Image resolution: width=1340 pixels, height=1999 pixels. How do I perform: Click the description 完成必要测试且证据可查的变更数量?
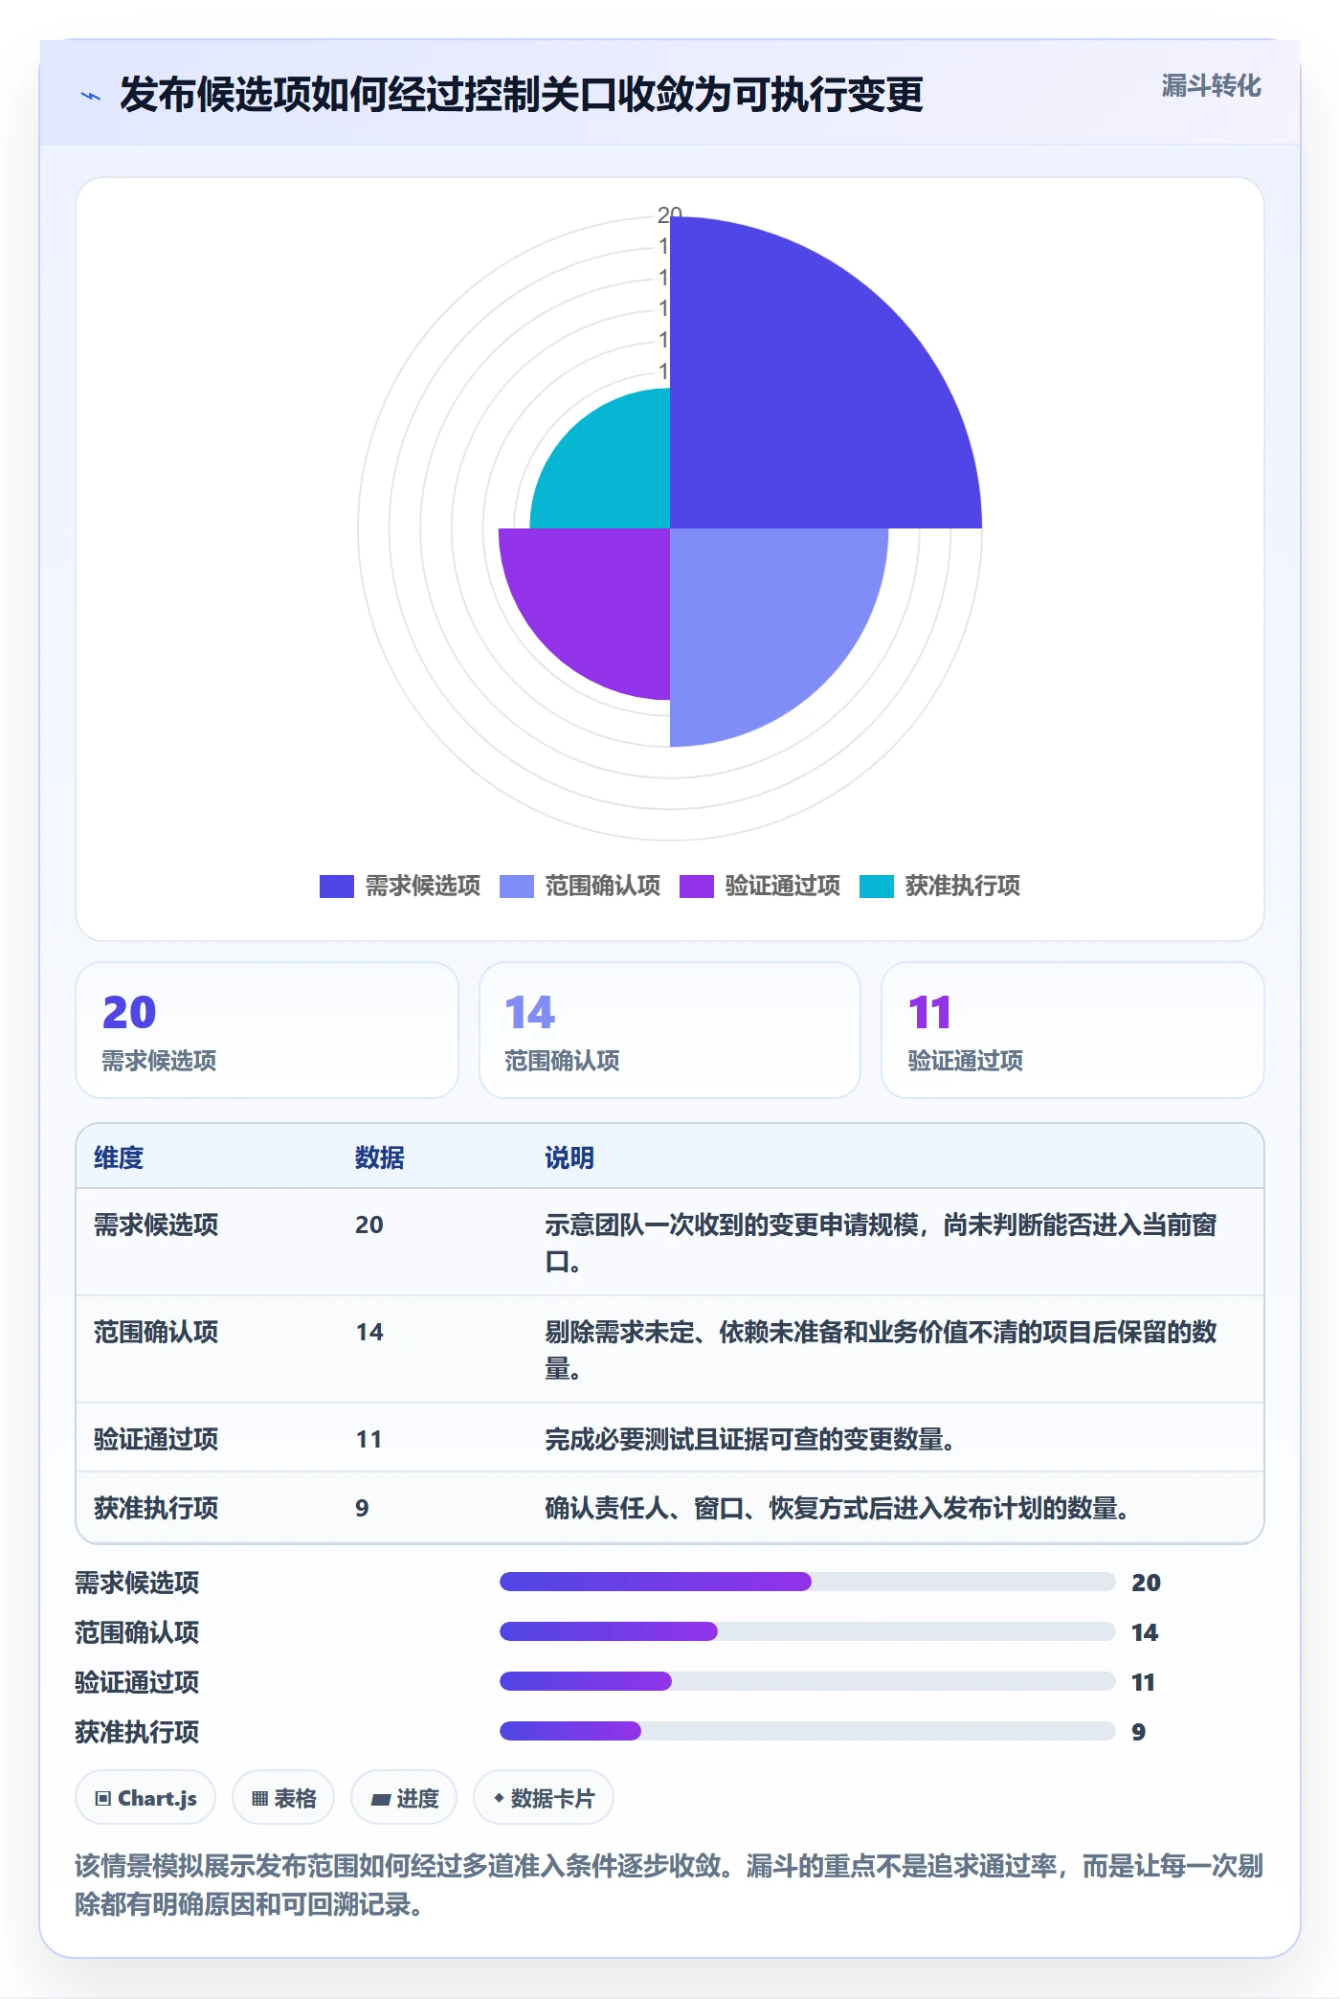[750, 1439]
